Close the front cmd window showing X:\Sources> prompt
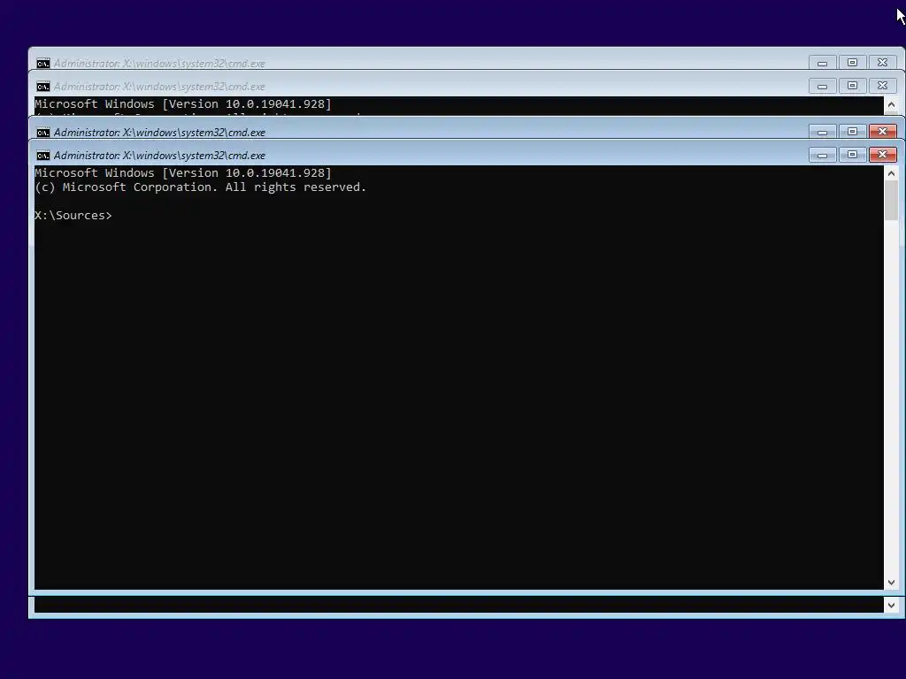 click(882, 155)
